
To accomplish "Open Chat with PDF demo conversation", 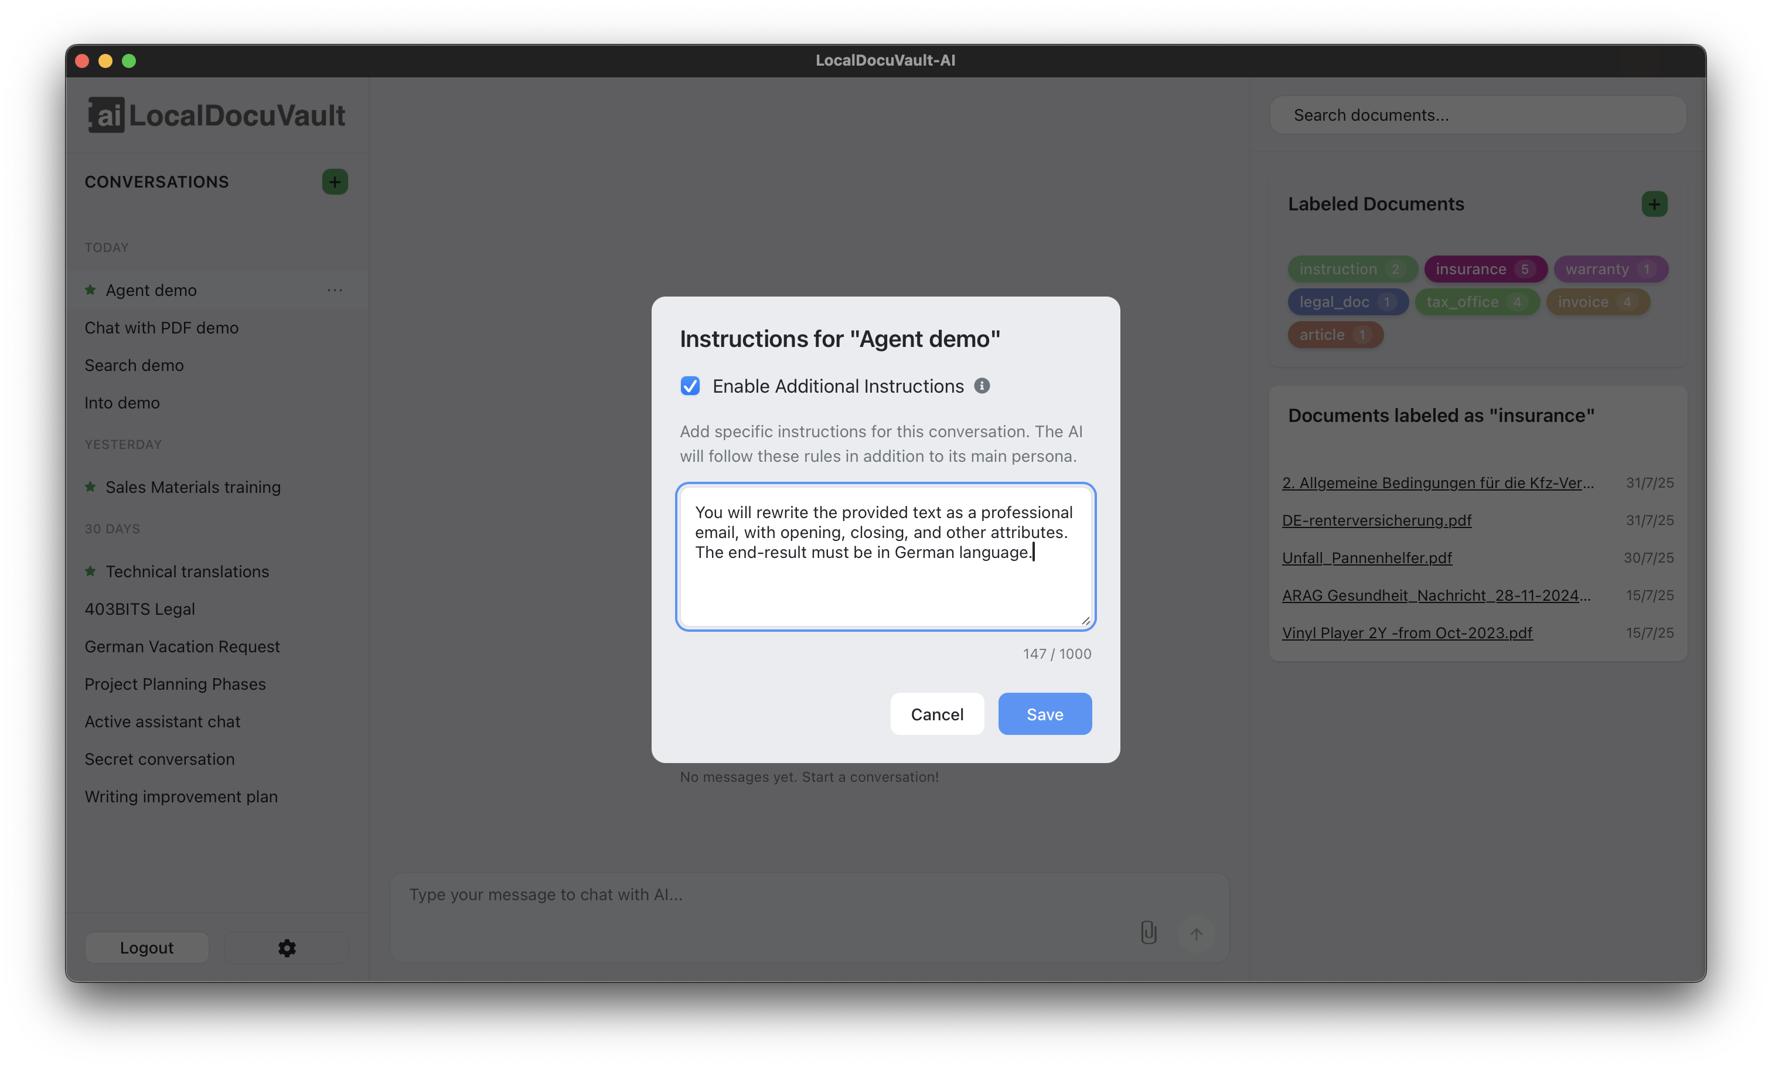I will [x=216, y=327].
